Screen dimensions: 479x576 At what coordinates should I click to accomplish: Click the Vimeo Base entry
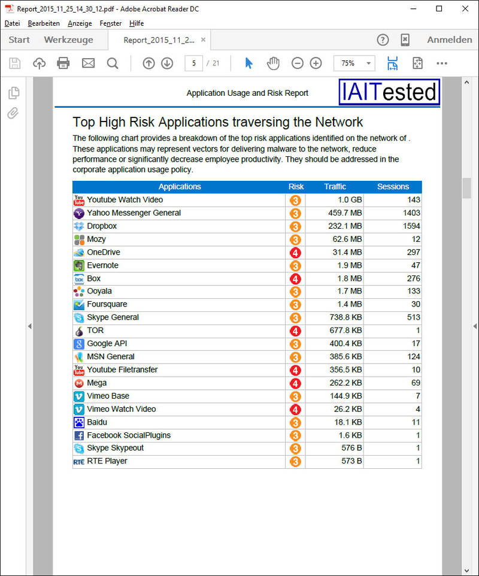tap(108, 396)
